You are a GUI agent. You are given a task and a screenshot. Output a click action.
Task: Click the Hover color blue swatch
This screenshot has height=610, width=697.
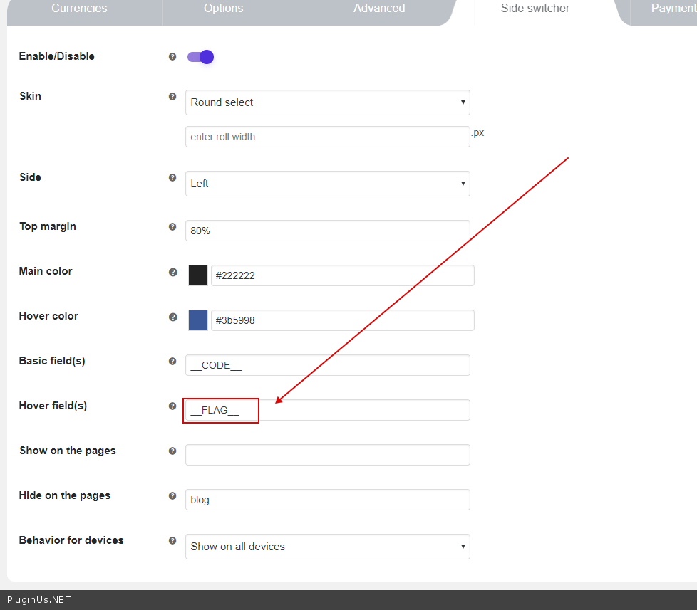click(198, 320)
